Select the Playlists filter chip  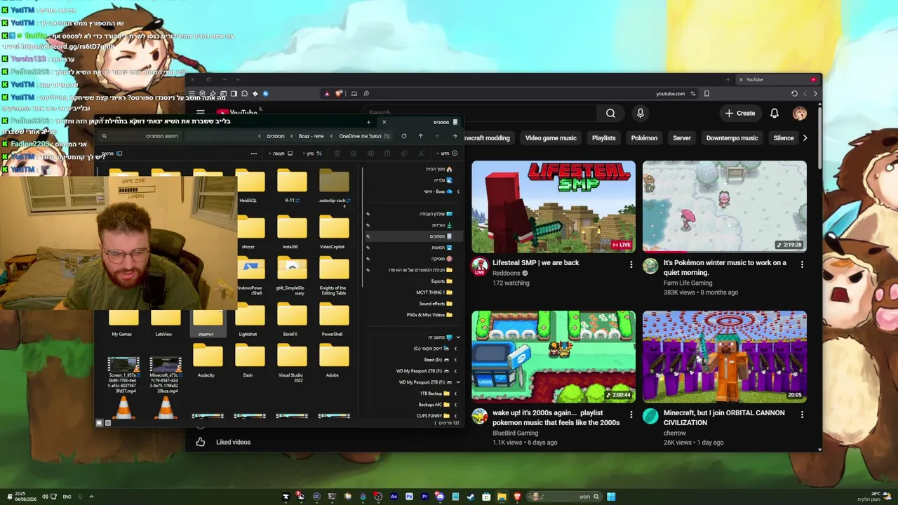(603, 138)
